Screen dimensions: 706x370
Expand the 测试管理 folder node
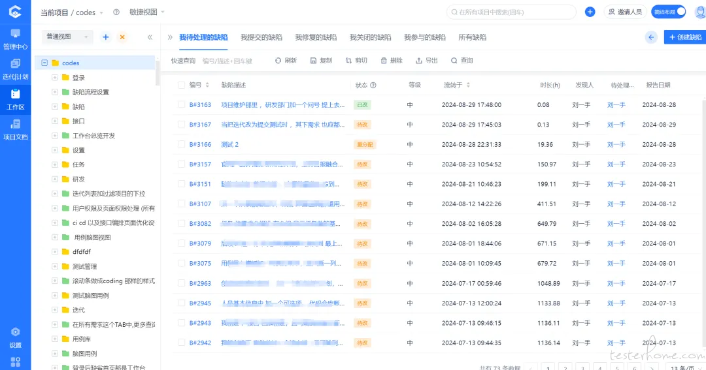click(x=54, y=266)
